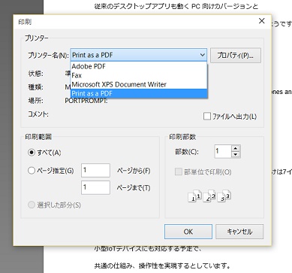
Task: Click the ページから(F) start page field
Action: pos(95,170)
